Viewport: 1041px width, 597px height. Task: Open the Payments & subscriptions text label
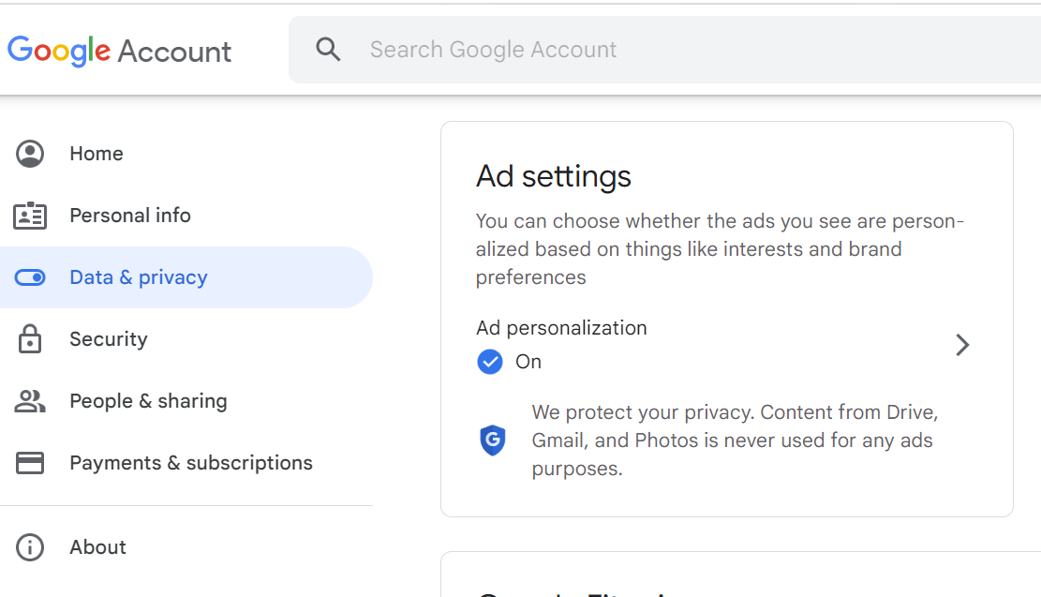(191, 463)
